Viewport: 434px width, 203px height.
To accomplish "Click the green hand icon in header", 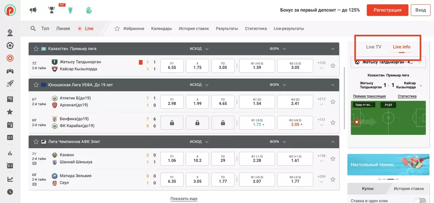I will [x=89, y=10].
